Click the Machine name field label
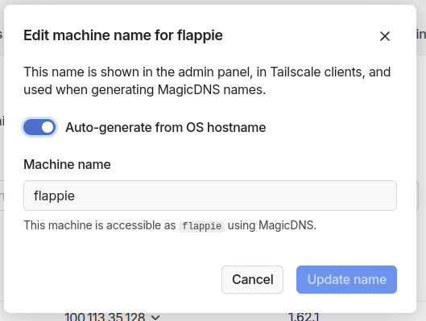The height and width of the screenshot is (321, 426). click(x=67, y=164)
